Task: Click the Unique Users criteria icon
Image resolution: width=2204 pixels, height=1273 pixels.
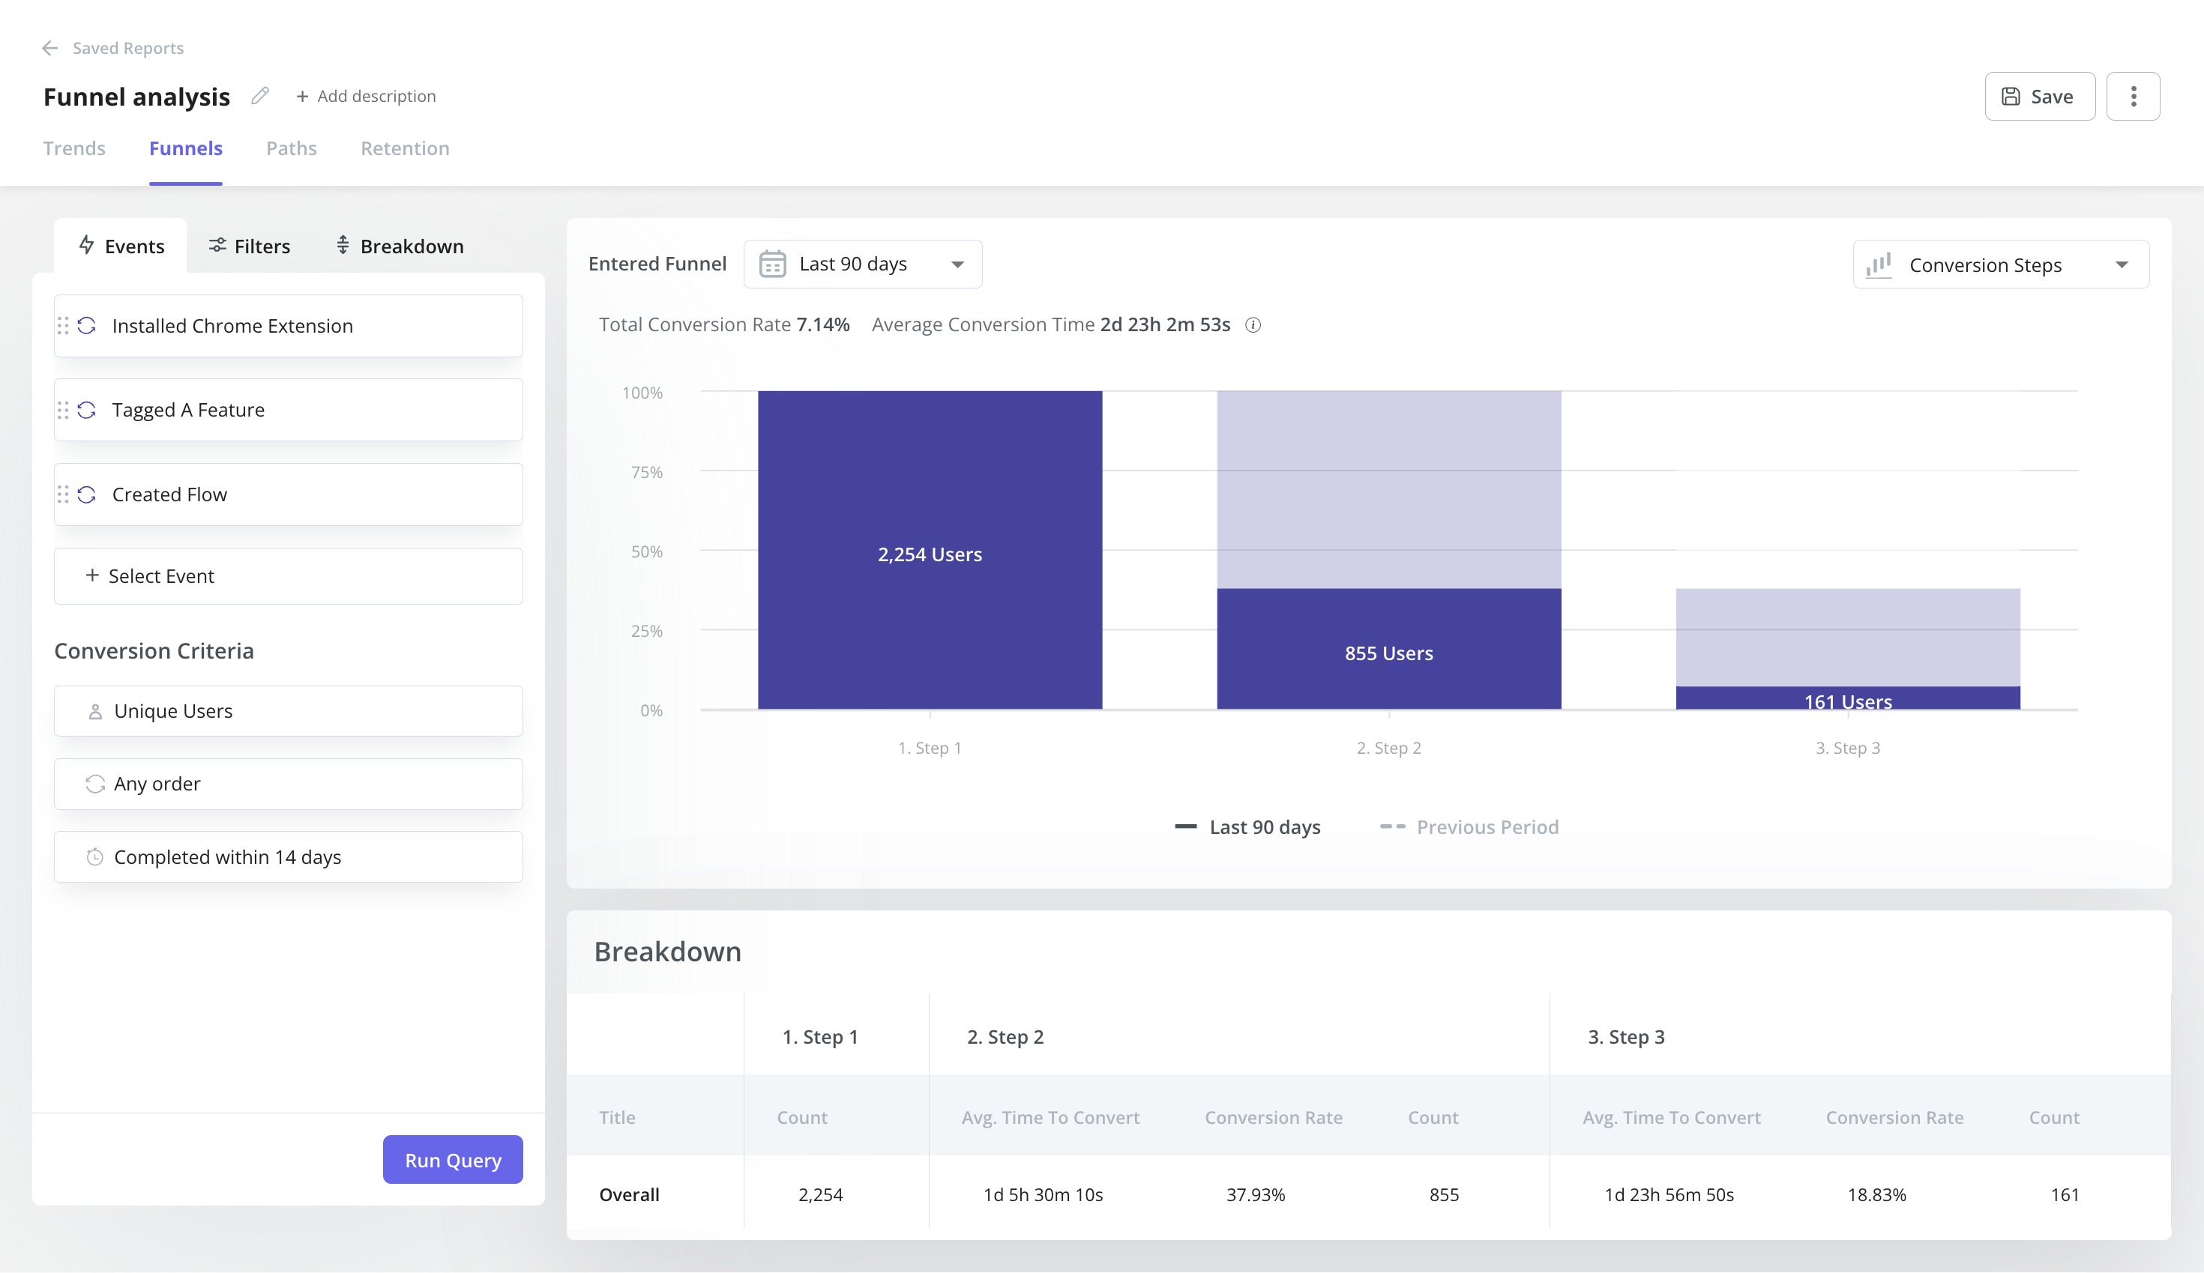Action: point(95,710)
